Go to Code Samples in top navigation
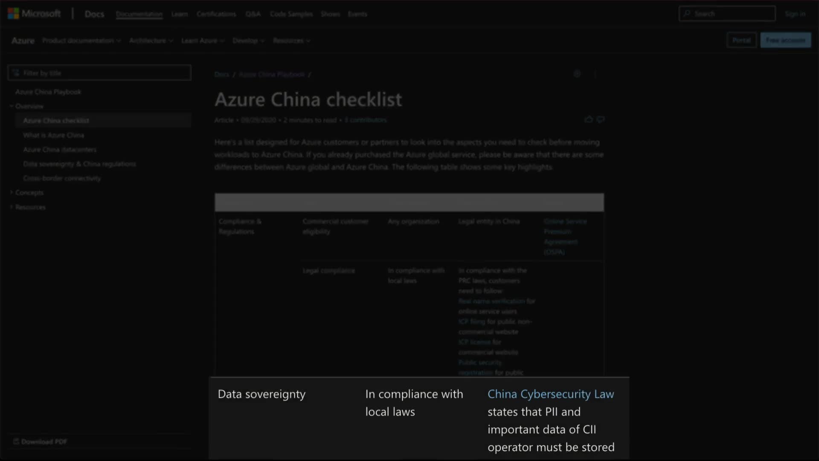819x461 pixels. coord(291,14)
